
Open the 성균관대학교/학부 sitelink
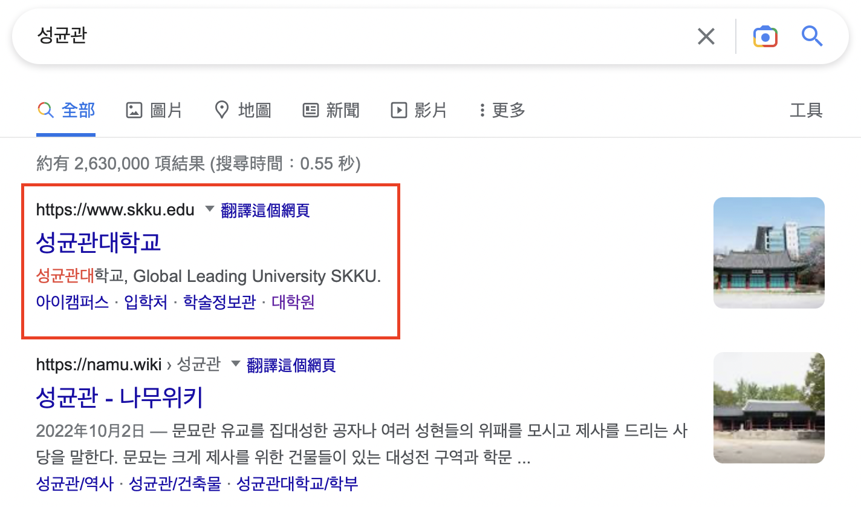[297, 483]
